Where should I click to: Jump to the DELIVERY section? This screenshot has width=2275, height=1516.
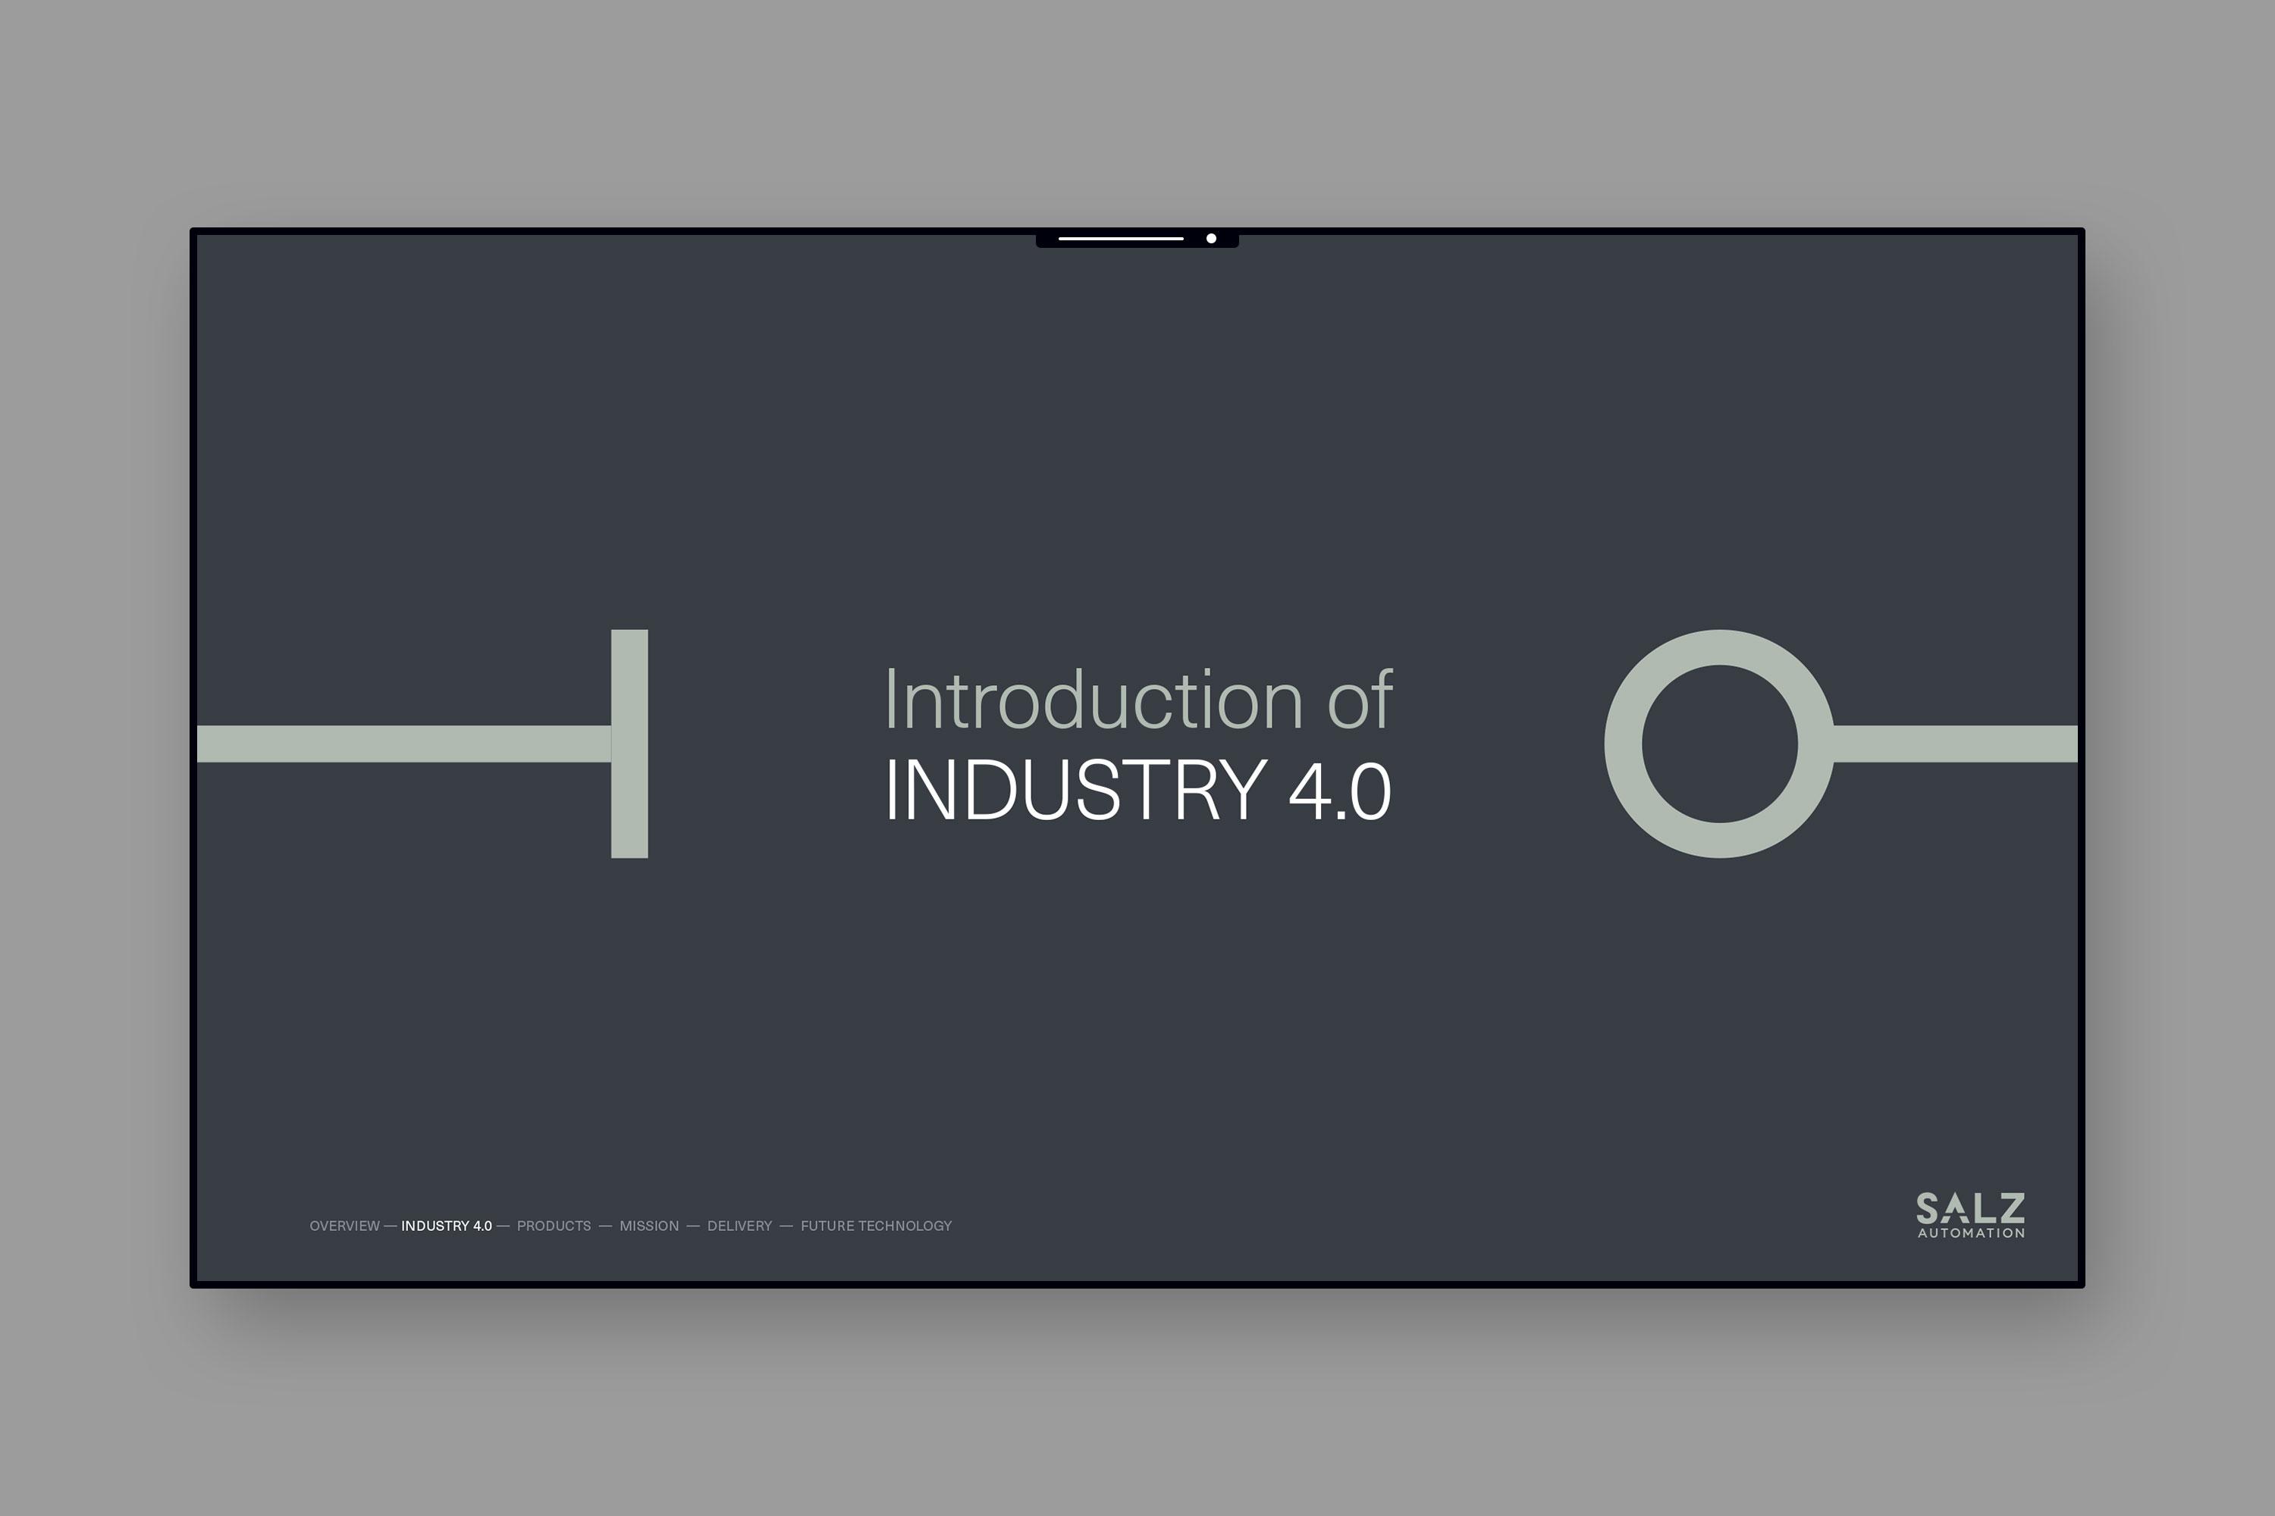(740, 1226)
